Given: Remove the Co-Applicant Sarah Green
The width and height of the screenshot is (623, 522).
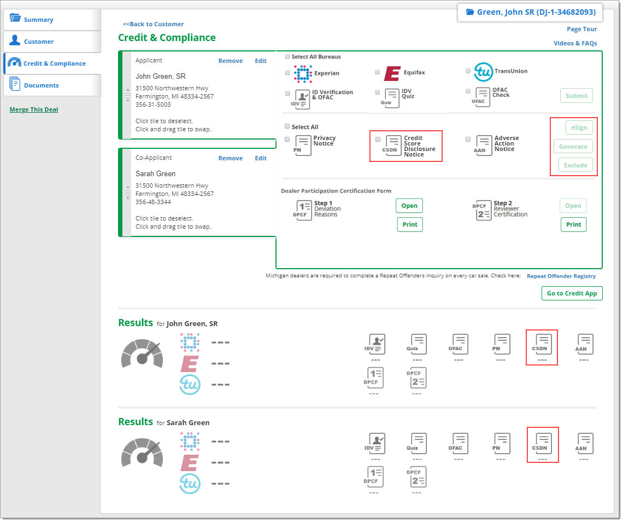Looking at the screenshot, I should 231,158.
